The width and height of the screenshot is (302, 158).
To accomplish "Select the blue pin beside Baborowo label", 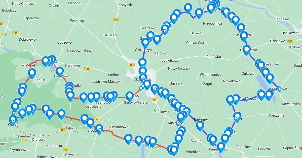I will pos(200,126).
